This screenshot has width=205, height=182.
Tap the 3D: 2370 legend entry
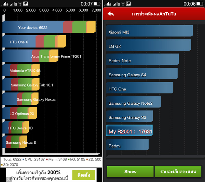pos(10,165)
